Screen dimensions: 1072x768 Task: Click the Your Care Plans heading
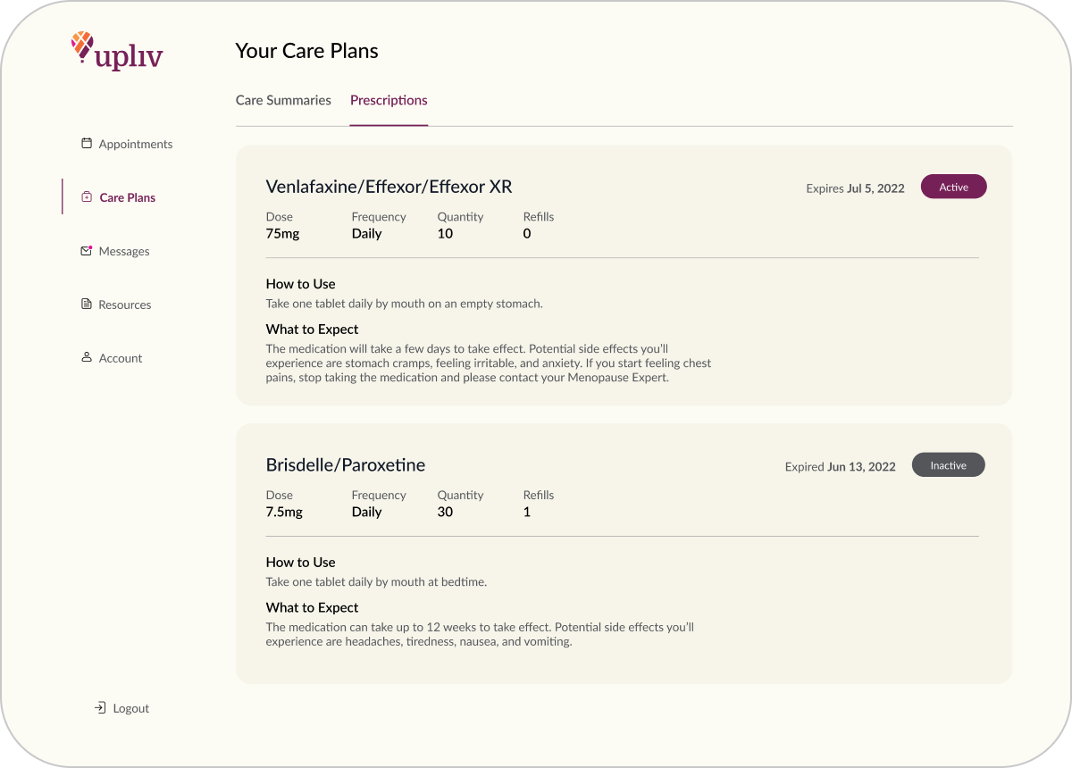coord(306,51)
